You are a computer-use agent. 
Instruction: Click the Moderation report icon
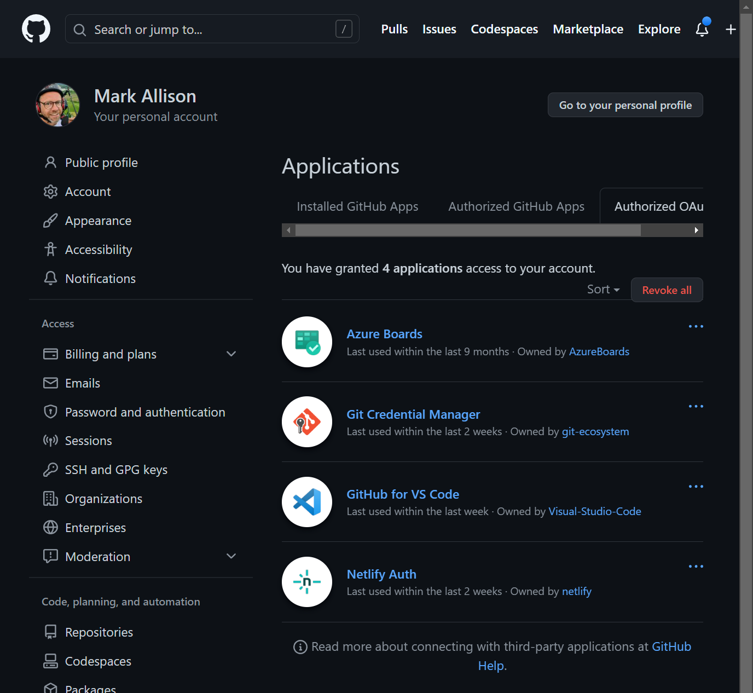click(50, 557)
